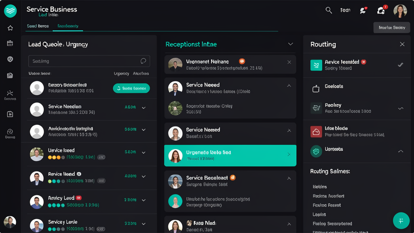
Task: Open chat icon with red heart badge
Action: [363, 10]
